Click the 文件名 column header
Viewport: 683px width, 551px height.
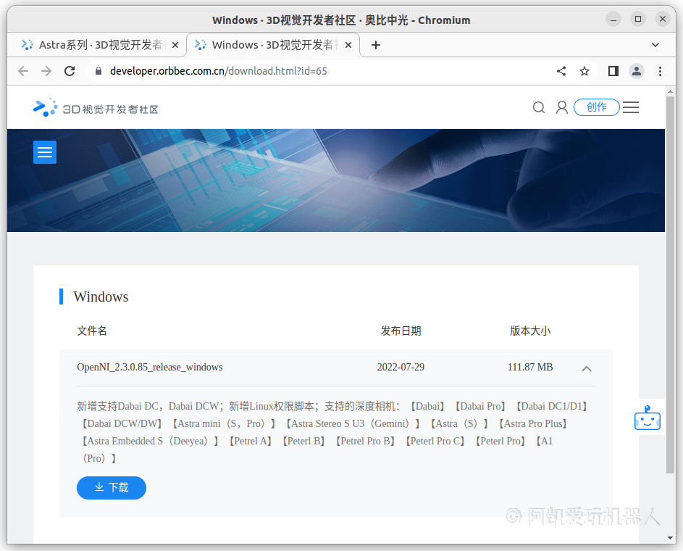click(x=92, y=331)
